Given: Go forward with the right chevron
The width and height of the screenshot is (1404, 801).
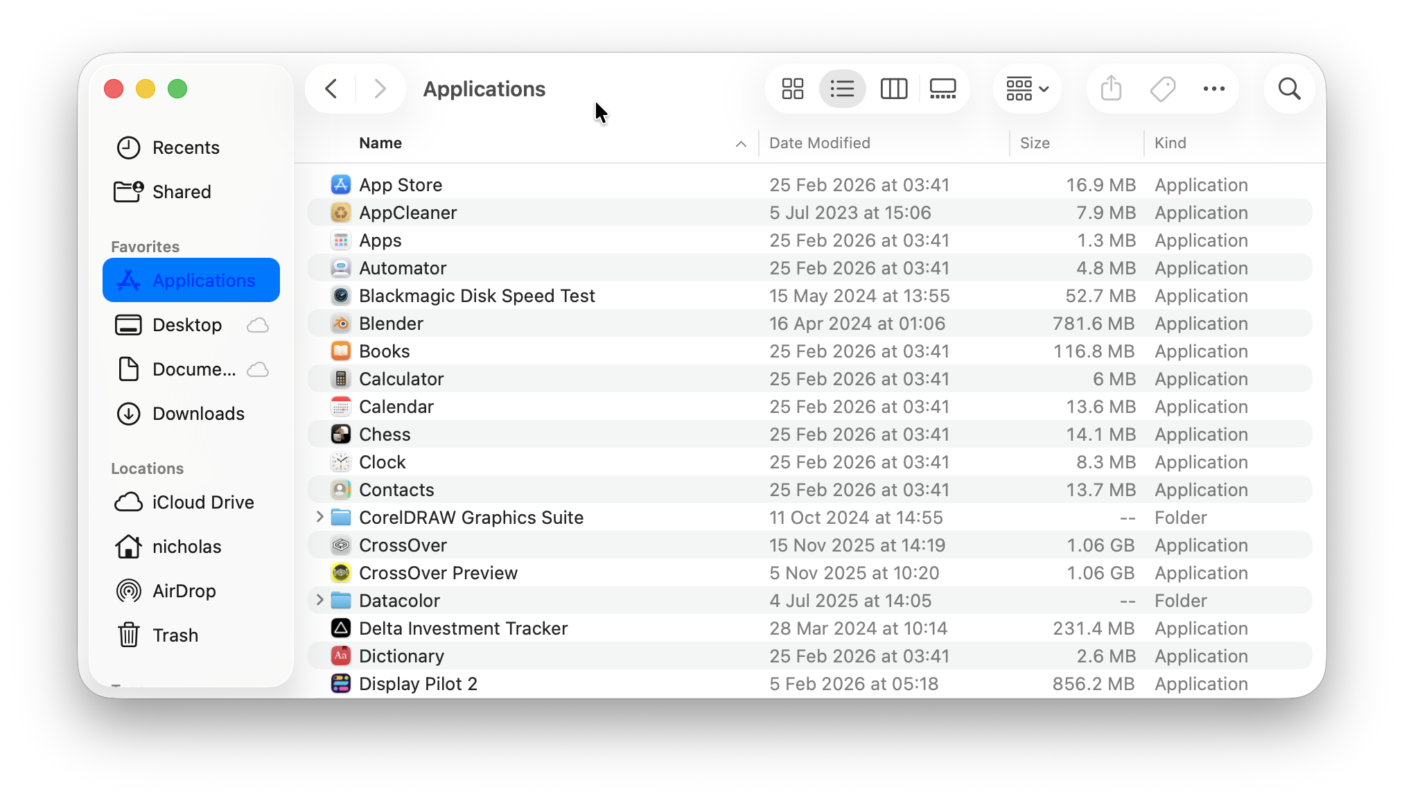Looking at the screenshot, I should (380, 89).
